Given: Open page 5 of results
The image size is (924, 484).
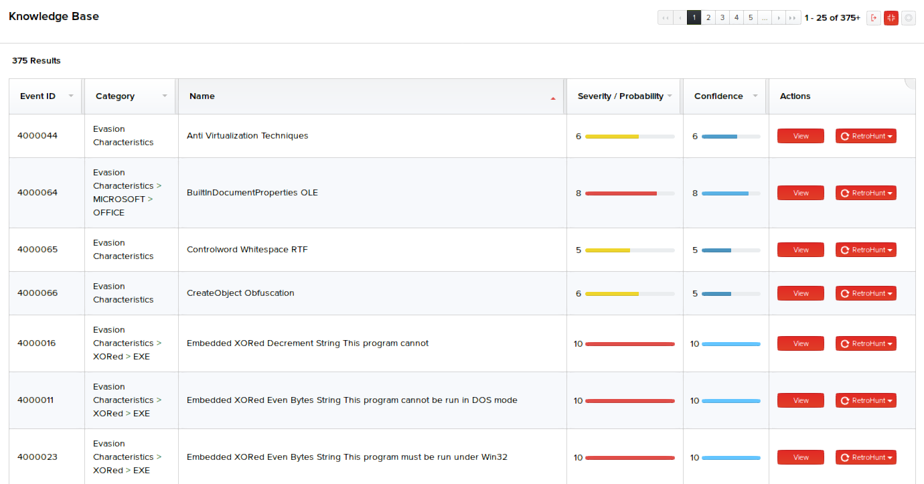Looking at the screenshot, I should pyautogui.click(x=751, y=18).
